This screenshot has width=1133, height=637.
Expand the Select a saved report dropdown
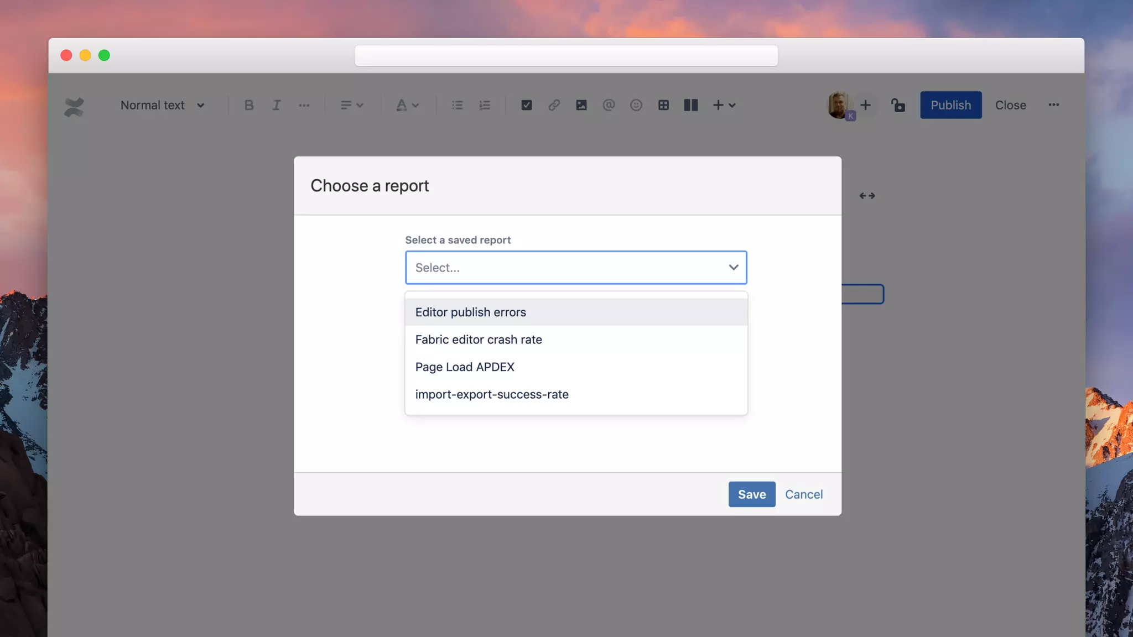tap(575, 268)
